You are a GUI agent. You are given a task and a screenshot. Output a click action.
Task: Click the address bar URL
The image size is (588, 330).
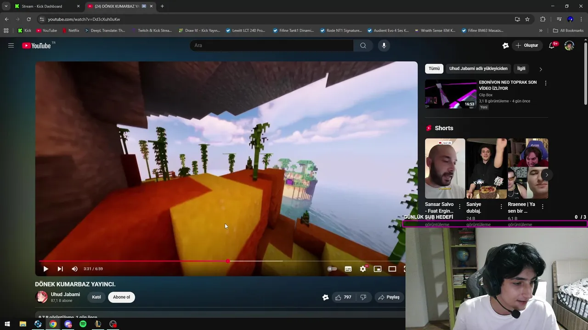(84, 19)
